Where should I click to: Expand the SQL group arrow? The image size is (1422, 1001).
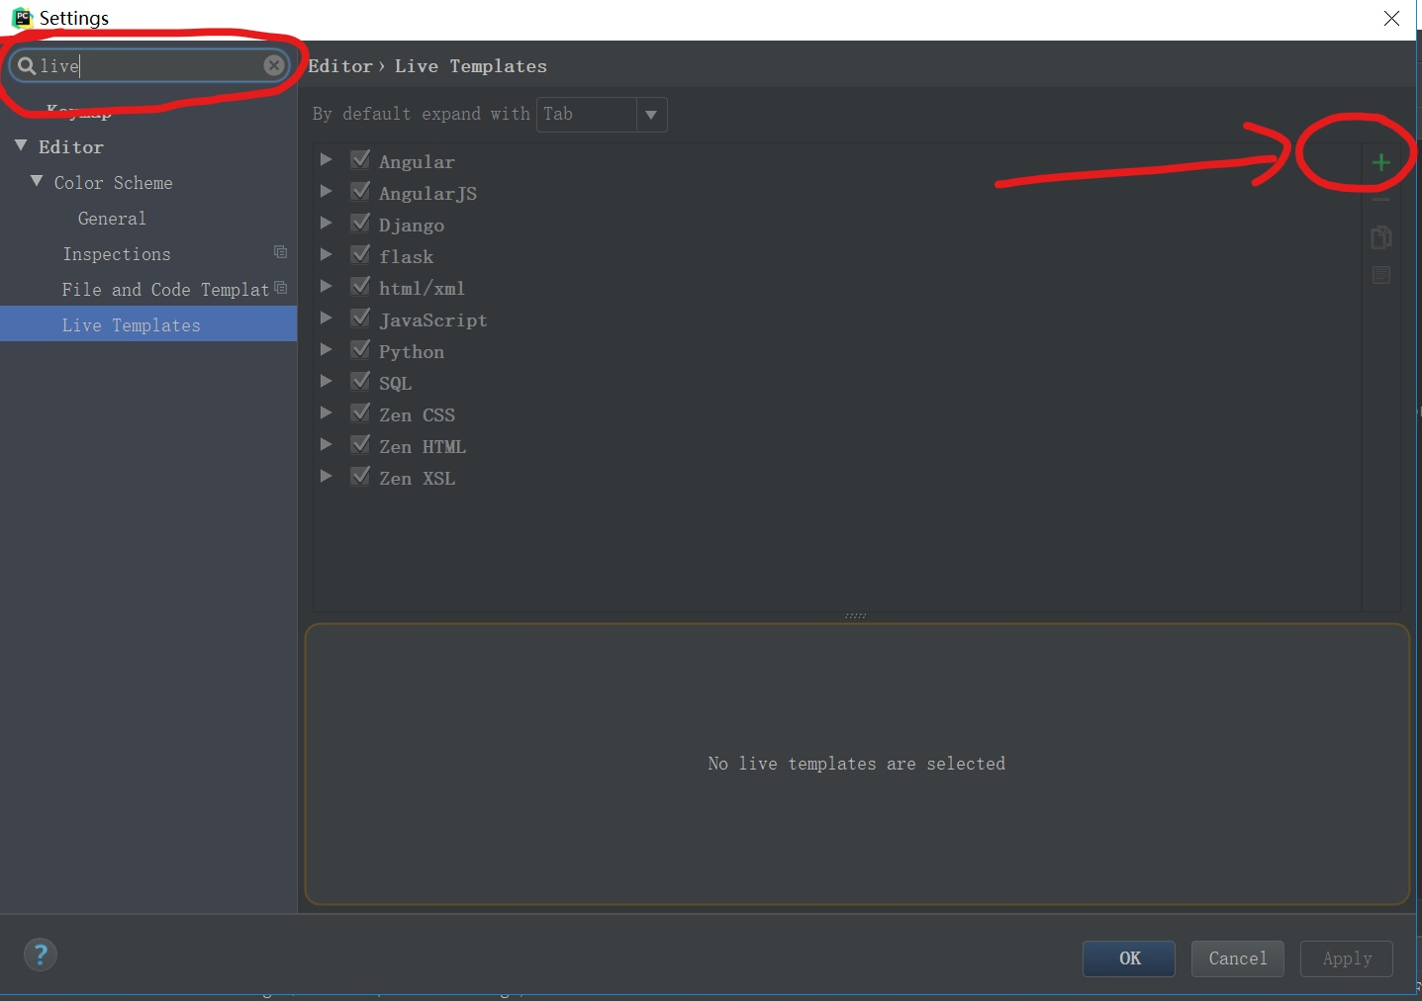coord(326,381)
